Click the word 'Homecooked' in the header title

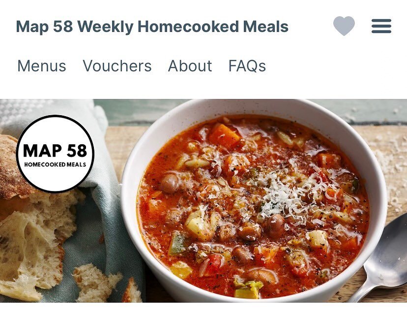click(188, 27)
